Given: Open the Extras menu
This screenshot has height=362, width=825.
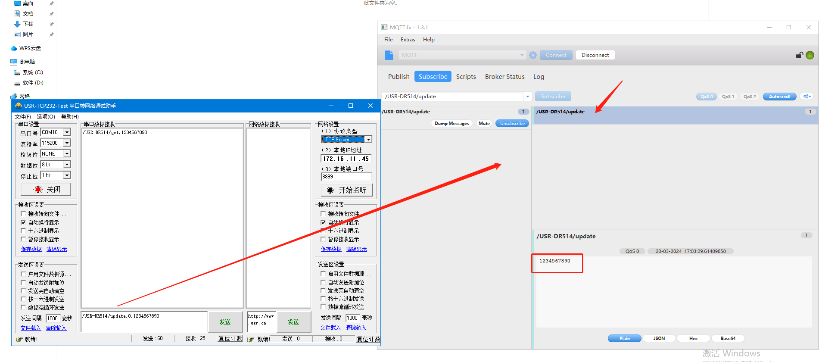Looking at the screenshot, I should point(408,40).
